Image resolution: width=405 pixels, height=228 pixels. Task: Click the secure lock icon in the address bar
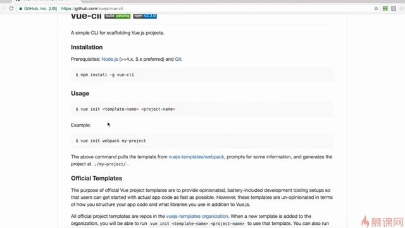21,8
